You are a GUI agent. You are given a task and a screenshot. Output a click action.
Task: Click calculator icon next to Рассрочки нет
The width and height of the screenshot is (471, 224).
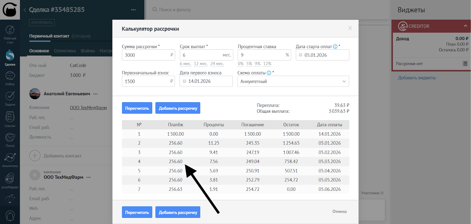[x=465, y=64]
